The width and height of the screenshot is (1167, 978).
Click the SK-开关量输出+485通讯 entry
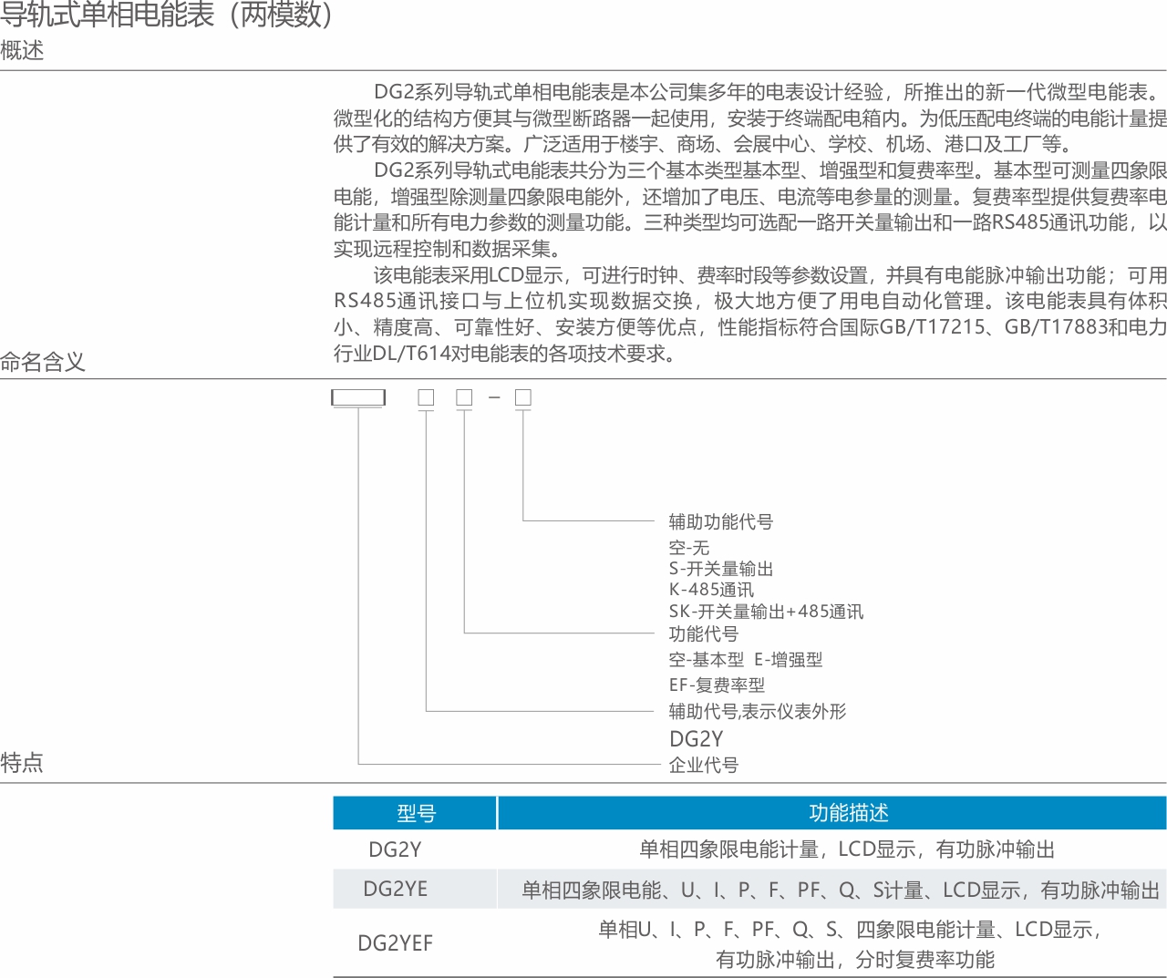point(766,612)
